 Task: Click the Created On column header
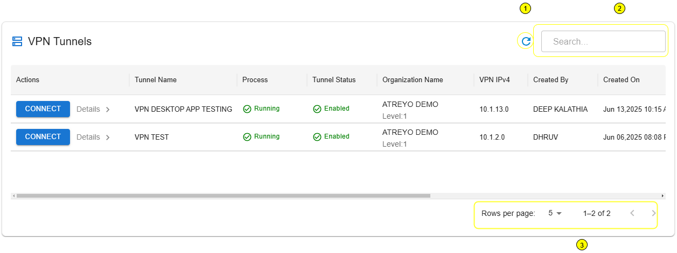tap(622, 80)
